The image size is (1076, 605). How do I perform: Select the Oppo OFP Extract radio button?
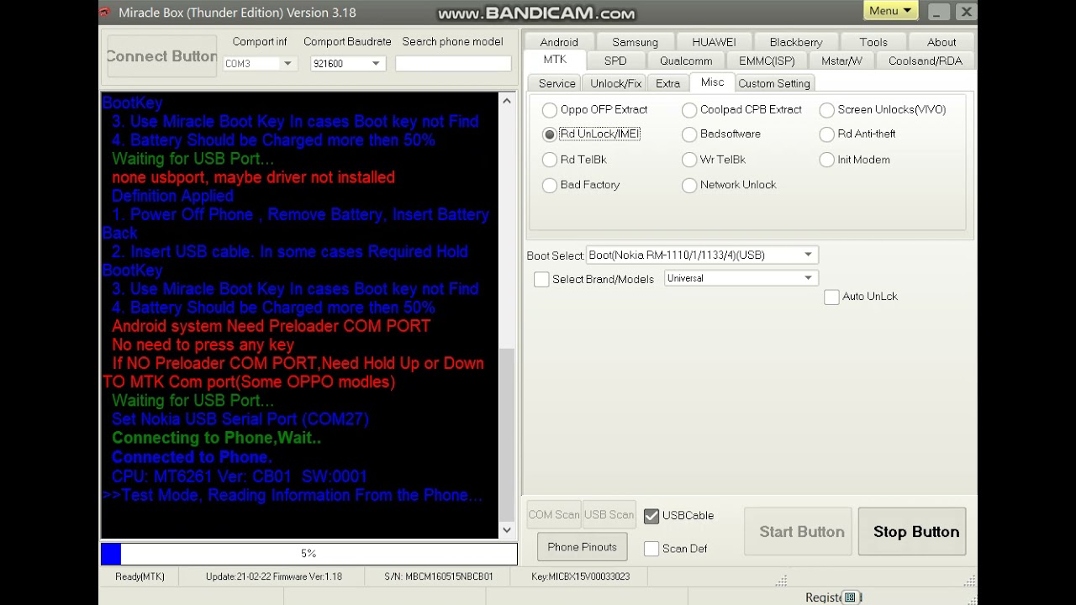click(x=550, y=110)
